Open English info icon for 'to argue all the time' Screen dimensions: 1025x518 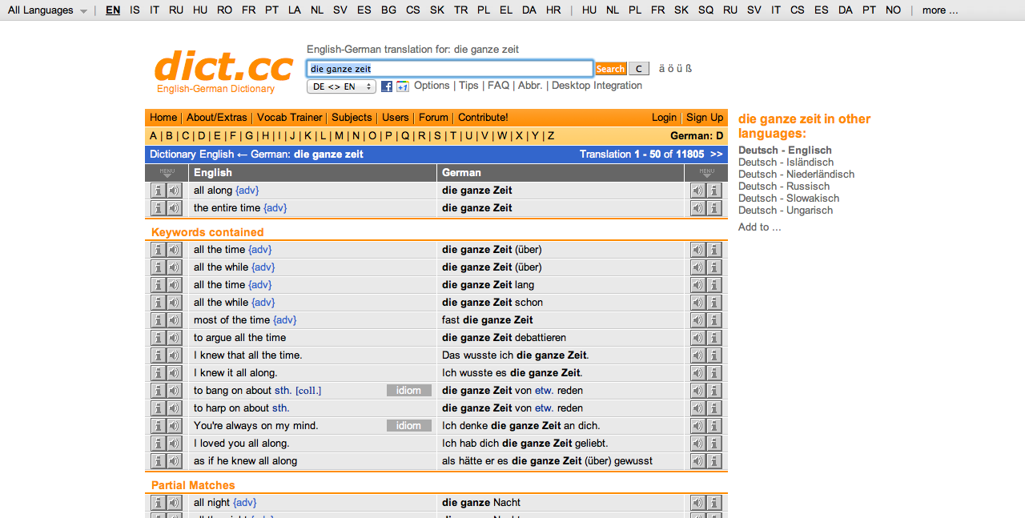pos(159,338)
